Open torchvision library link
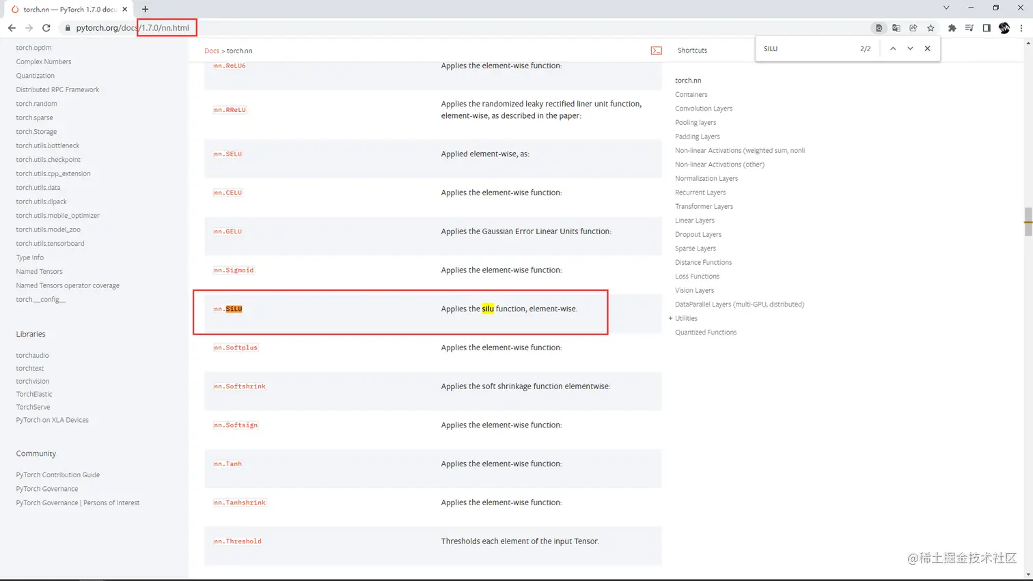Screen dimensions: 1033x581 pyautogui.click(x=33, y=381)
